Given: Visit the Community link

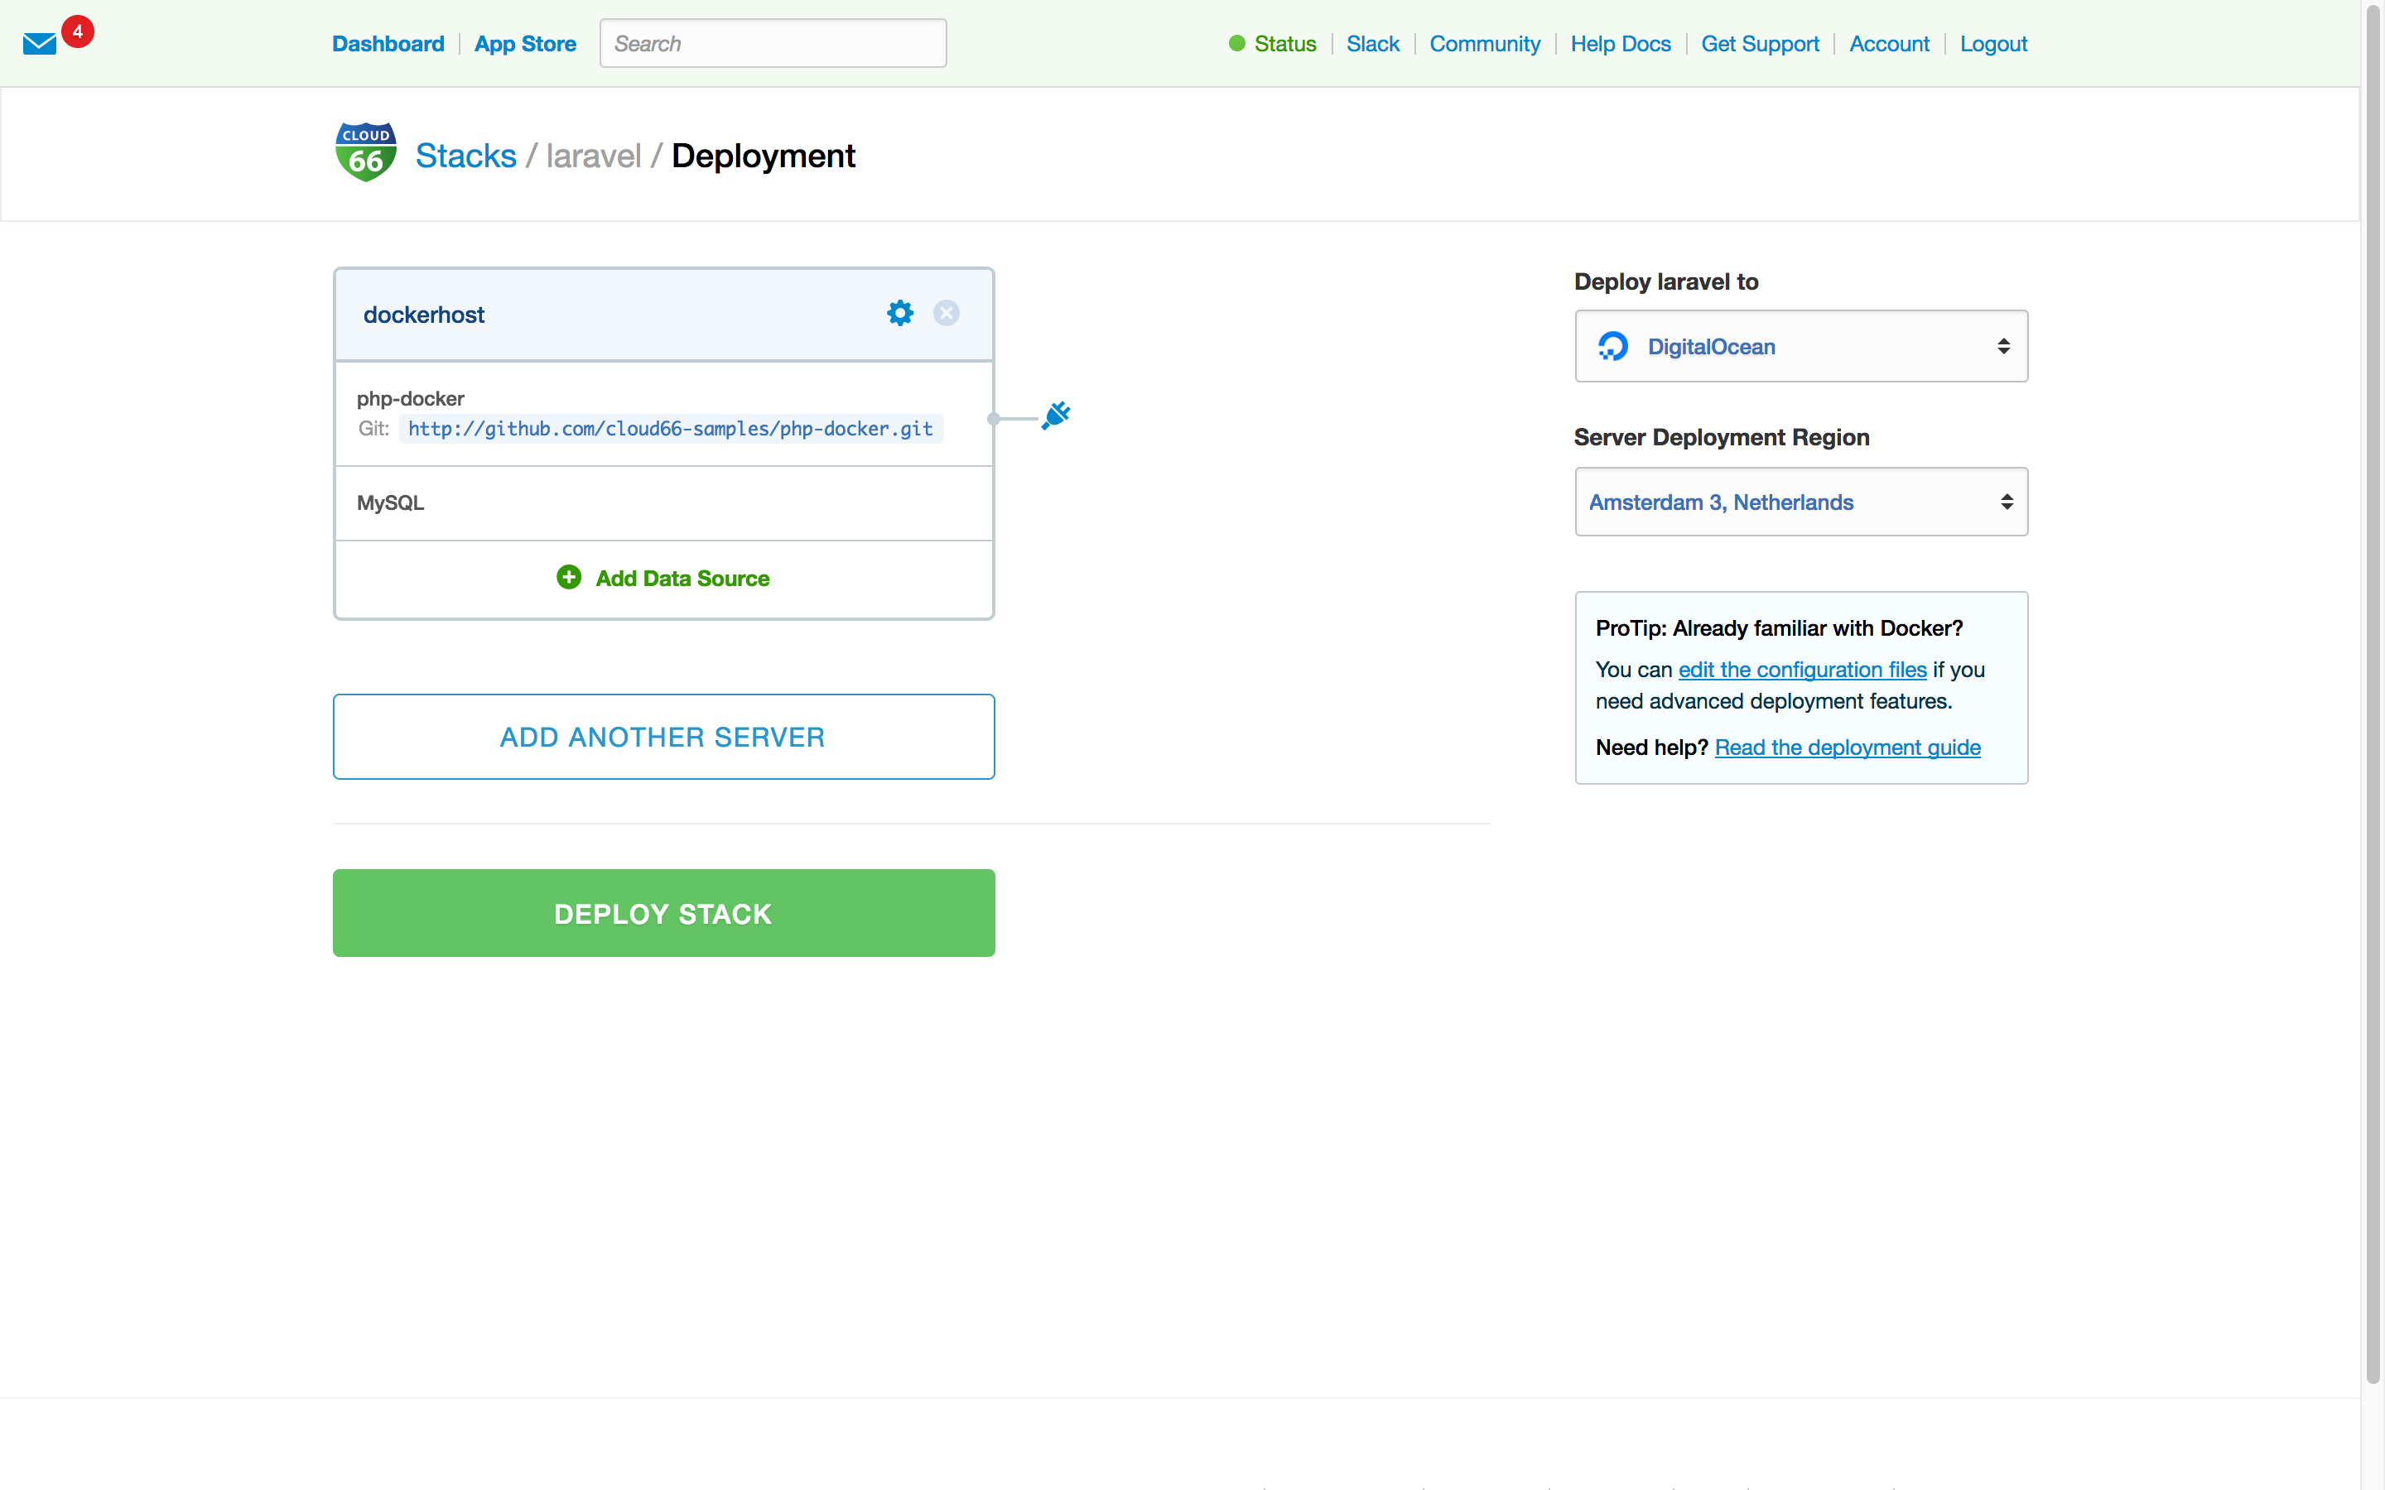Looking at the screenshot, I should [x=1484, y=43].
